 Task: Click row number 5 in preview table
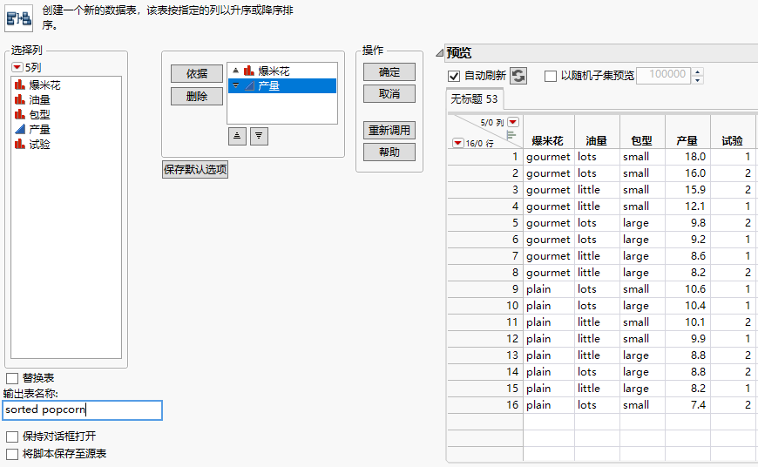(515, 223)
